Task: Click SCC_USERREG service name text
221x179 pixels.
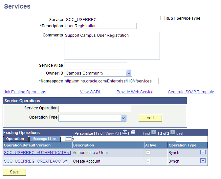Action: tap(81, 20)
